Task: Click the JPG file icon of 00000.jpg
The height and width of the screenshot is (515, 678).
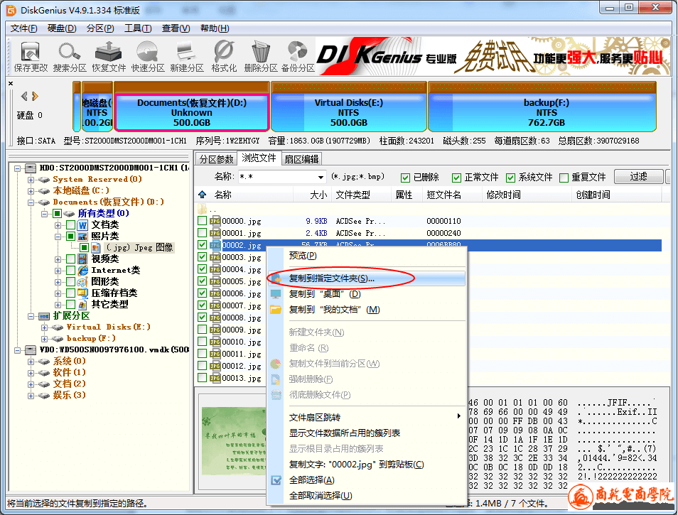Action: pos(215,221)
